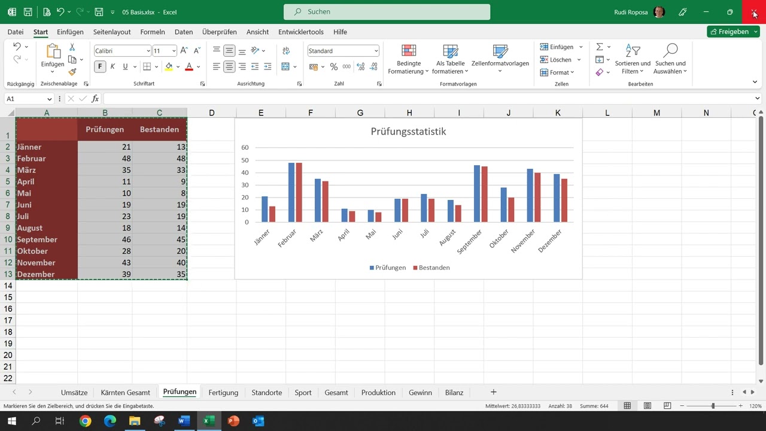Expand Schriftart dialog launcher
This screenshot has width=766, height=431.
tap(202, 84)
